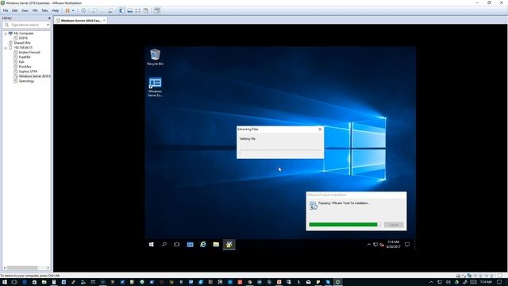
Task: Select Windows Server 2016 VM in library
Action: tap(34, 76)
